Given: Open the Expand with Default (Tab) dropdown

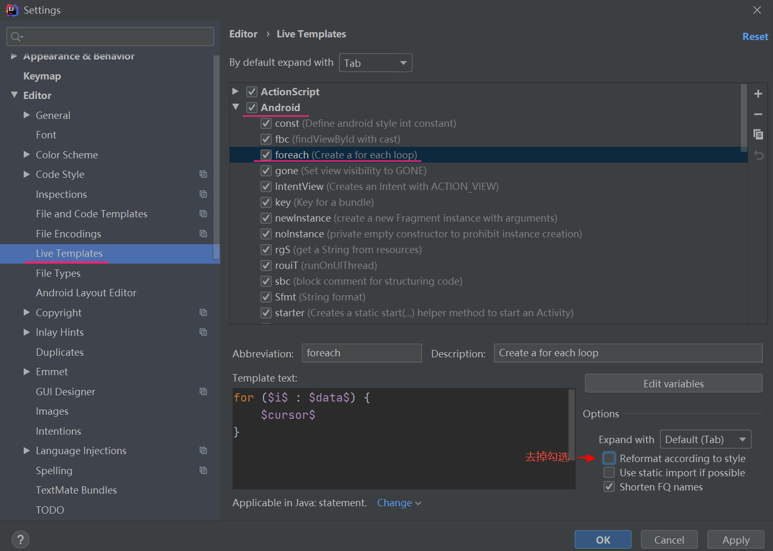Looking at the screenshot, I should pyautogui.click(x=705, y=439).
